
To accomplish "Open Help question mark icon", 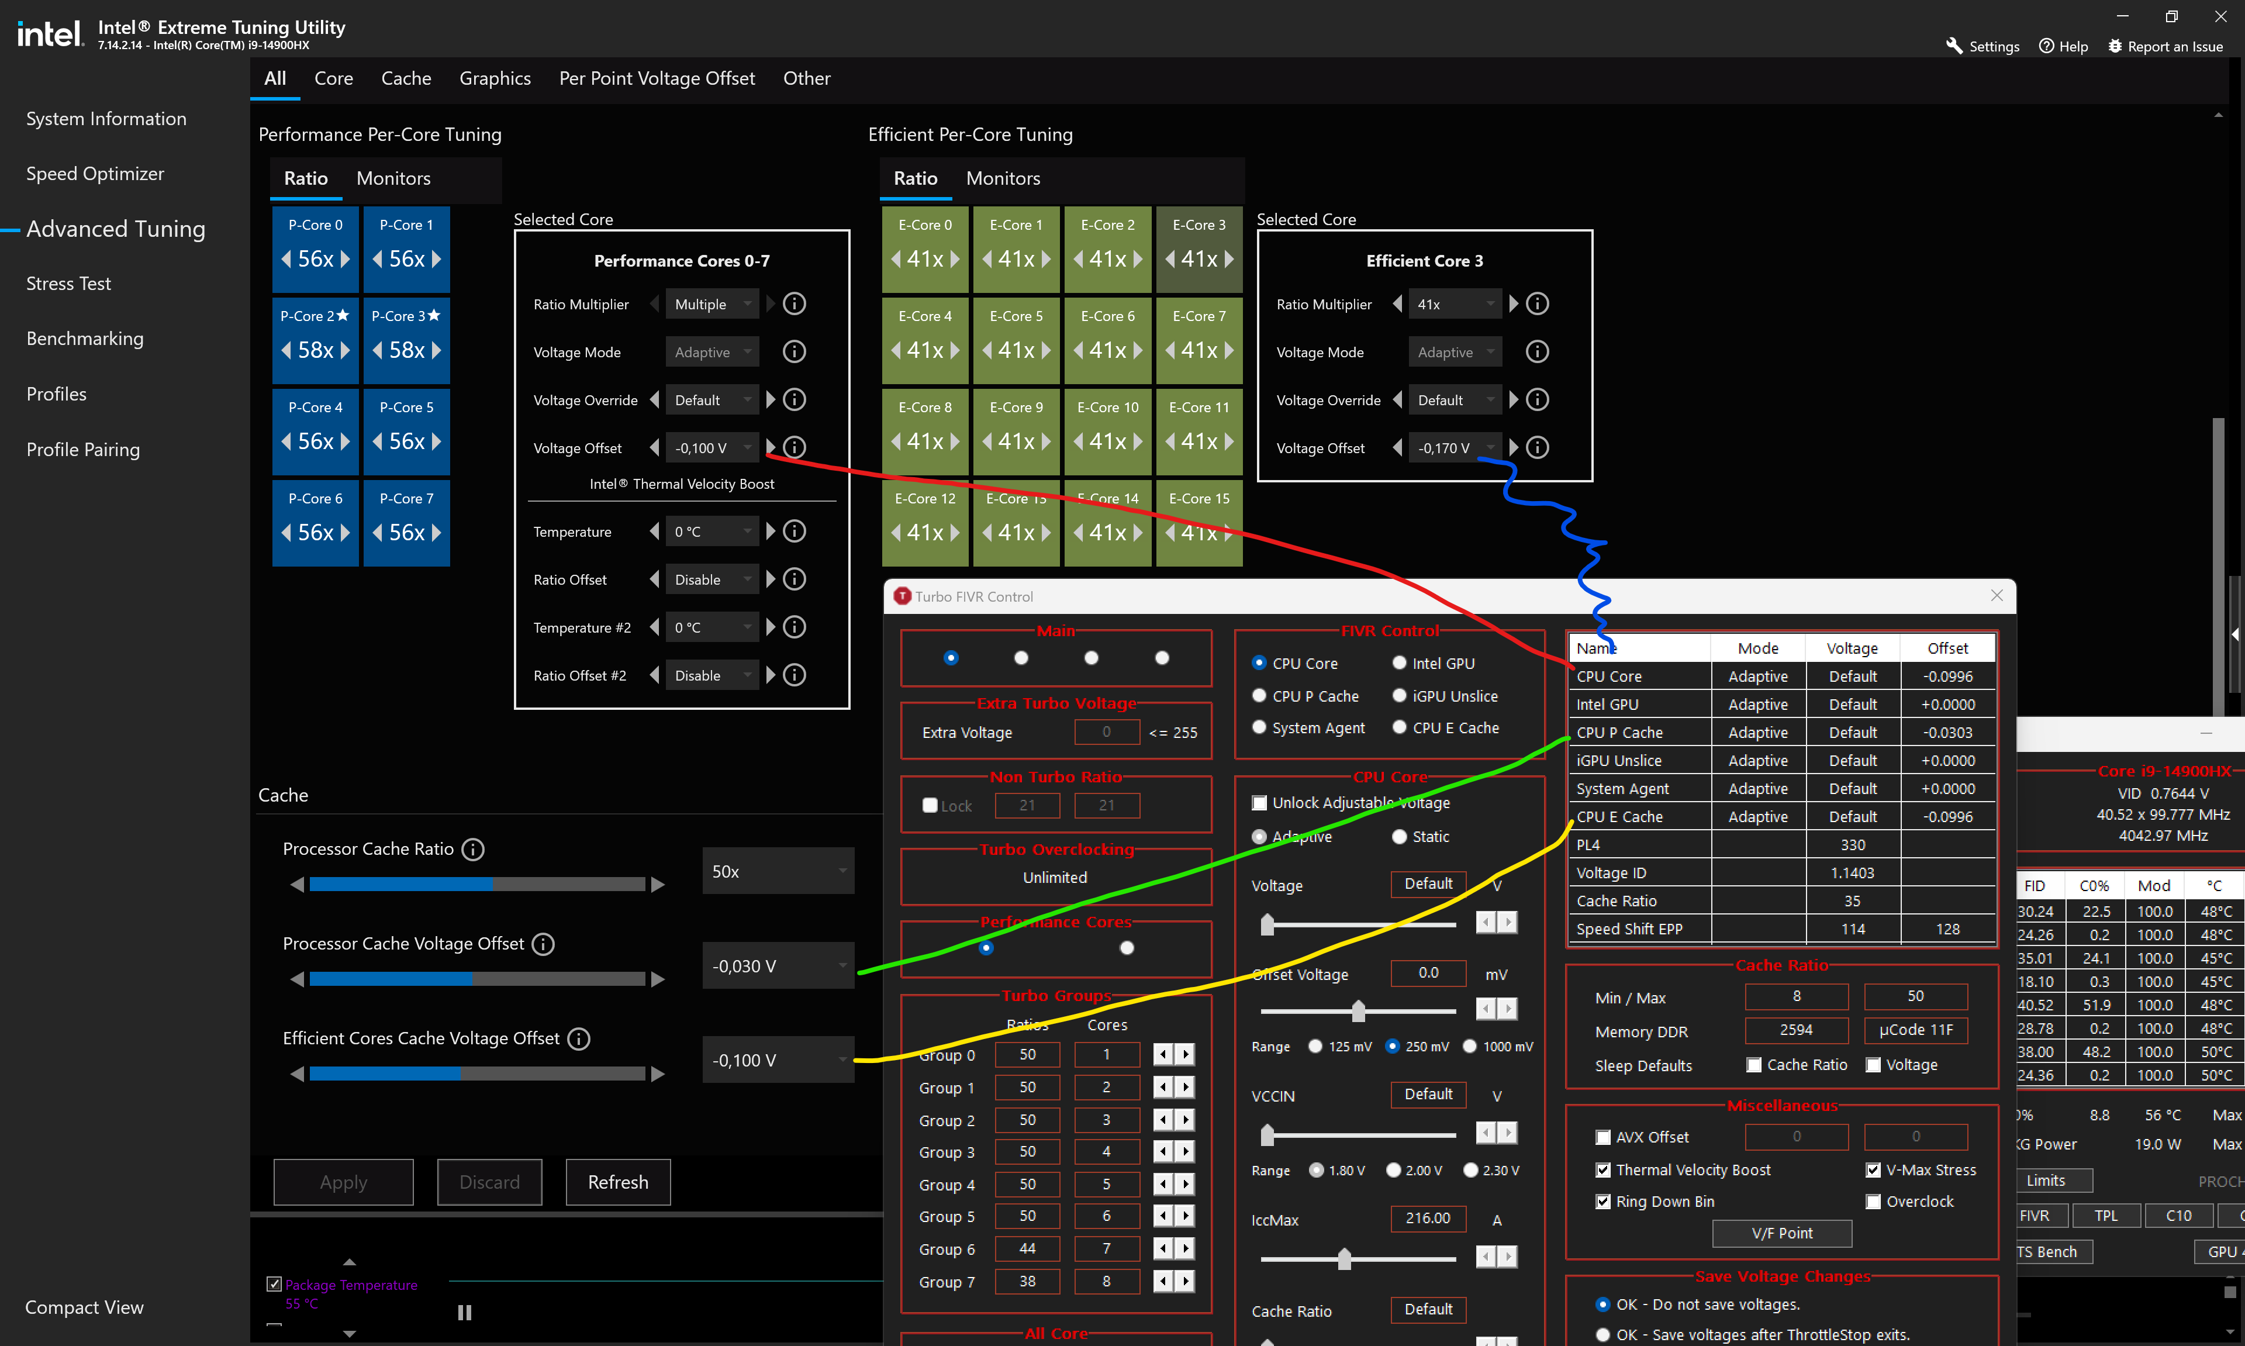I will [x=2046, y=46].
